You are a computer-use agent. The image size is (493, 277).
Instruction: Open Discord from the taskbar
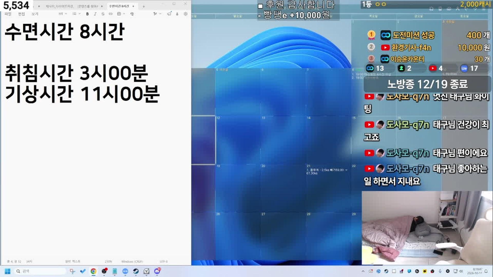click(157, 271)
